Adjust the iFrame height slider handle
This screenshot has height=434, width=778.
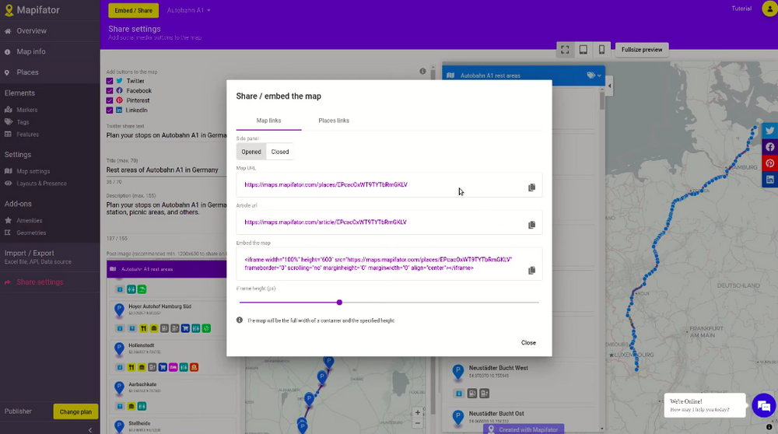tap(339, 302)
